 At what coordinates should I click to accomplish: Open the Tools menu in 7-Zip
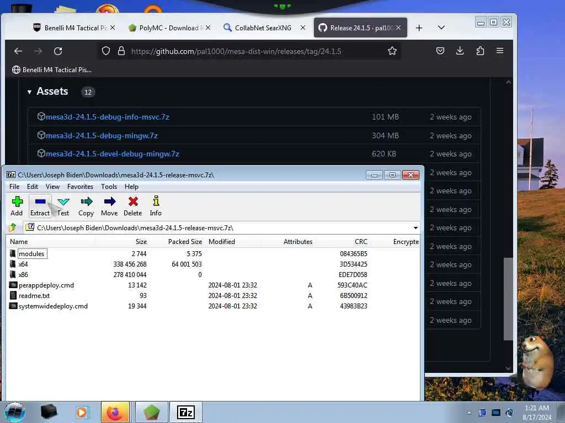click(x=109, y=187)
